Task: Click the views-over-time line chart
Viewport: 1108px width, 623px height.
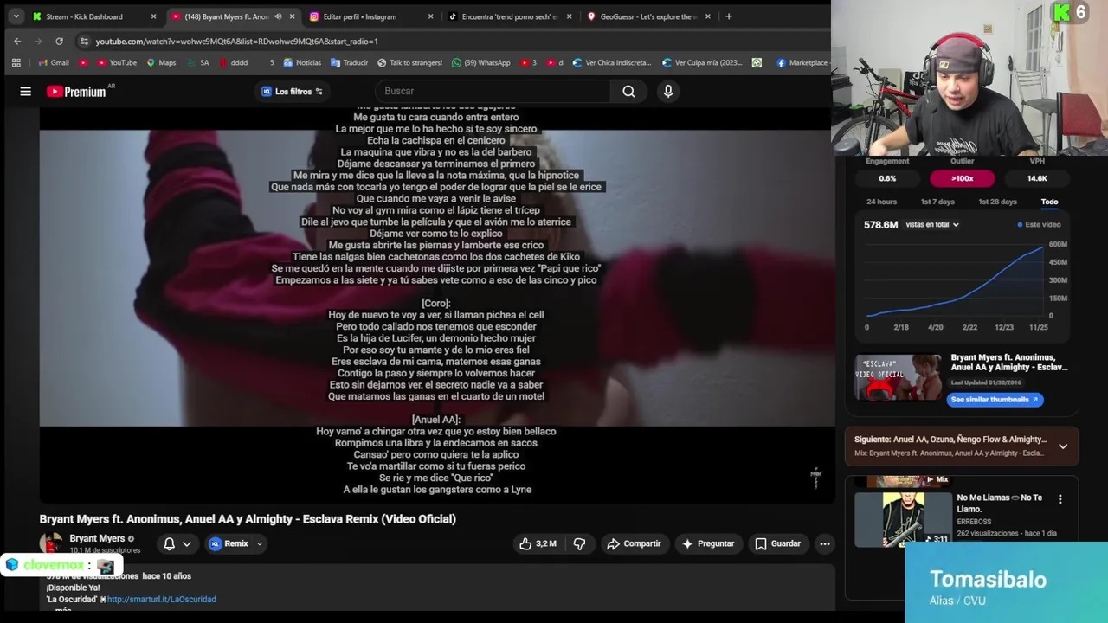Action: 957,281
